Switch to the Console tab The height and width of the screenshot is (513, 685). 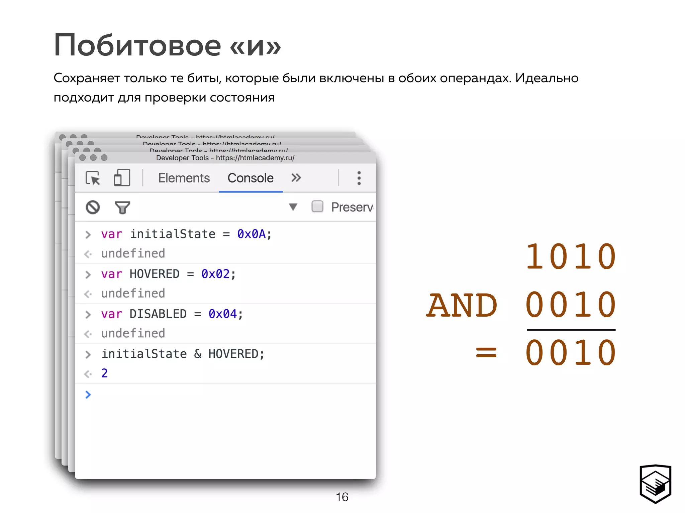[x=250, y=178]
